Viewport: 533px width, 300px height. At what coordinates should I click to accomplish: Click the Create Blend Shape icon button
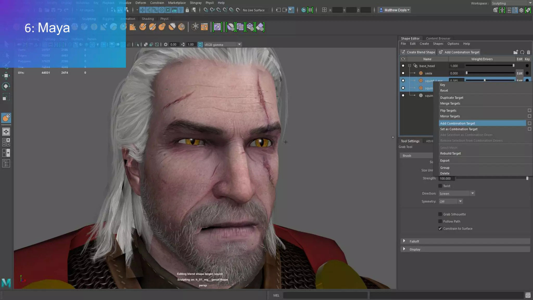(x=403, y=52)
